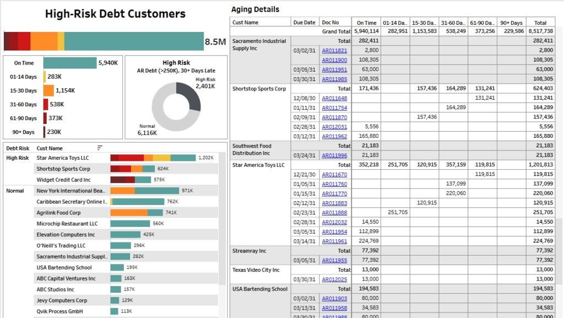Click the sort icon beside Cust Name header
Viewport: 564px width, 318px height.
pyautogui.click(x=100, y=148)
